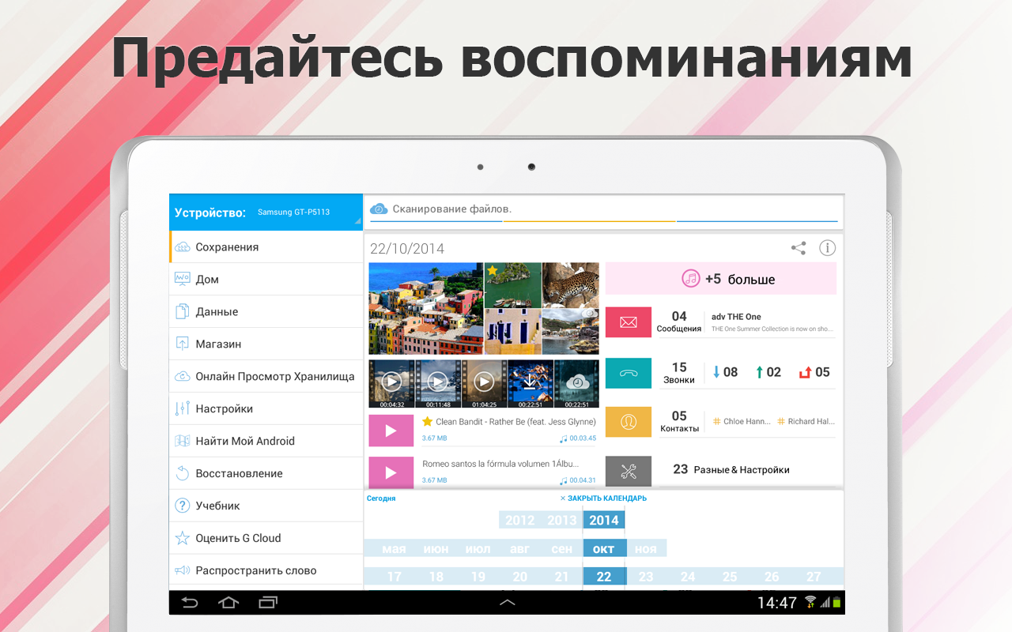Tap the Android home navigation icon
1012x632 pixels.
click(228, 603)
